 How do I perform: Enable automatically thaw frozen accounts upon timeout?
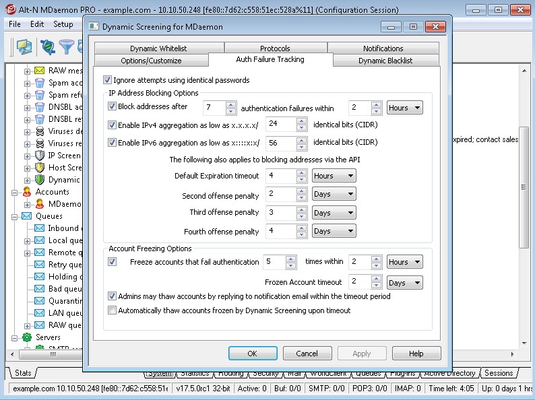(x=112, y=310)
